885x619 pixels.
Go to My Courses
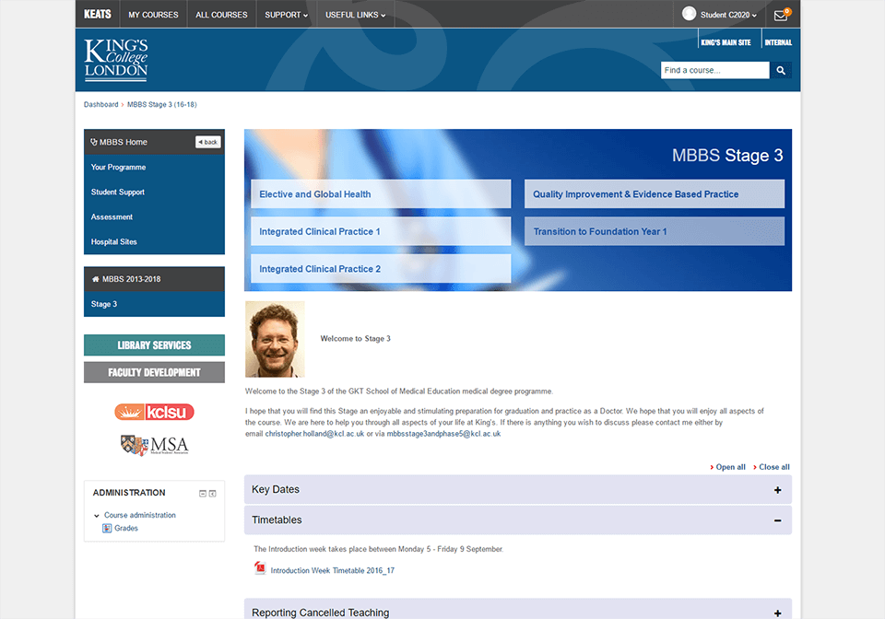click(153, 15)
